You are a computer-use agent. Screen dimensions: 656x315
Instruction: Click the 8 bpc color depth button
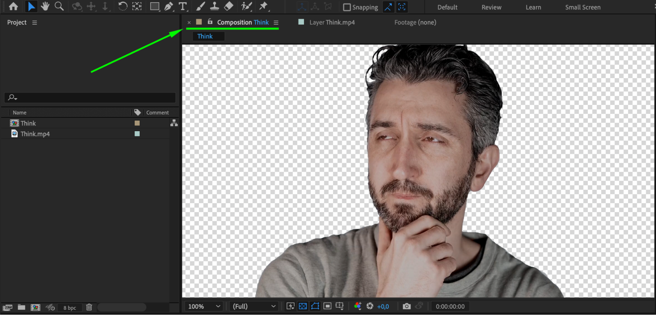click(70, 308)
